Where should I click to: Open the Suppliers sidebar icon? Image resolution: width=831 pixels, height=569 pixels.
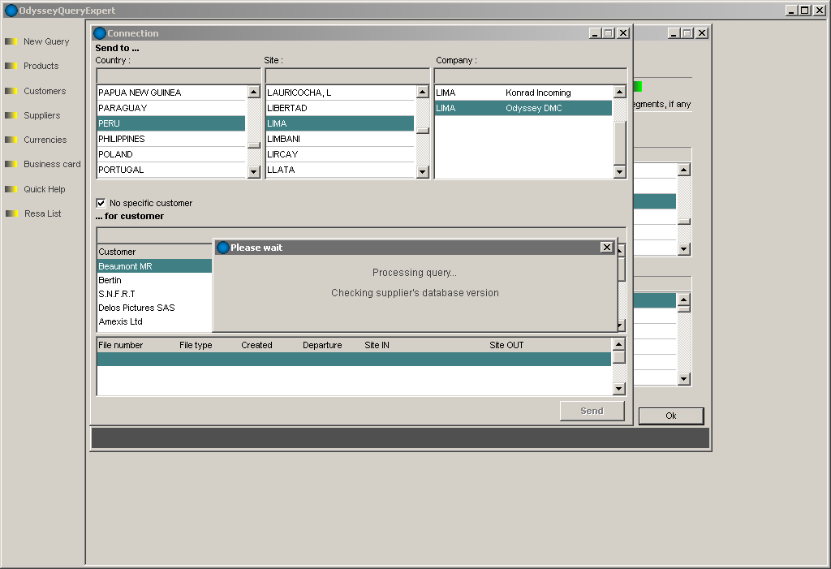(11, 115)
